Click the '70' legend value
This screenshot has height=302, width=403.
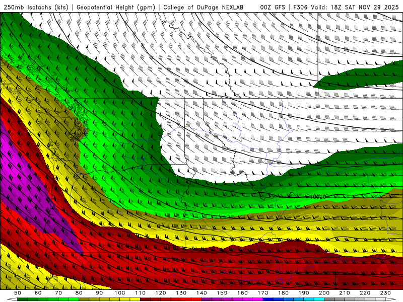click(58, 293)
